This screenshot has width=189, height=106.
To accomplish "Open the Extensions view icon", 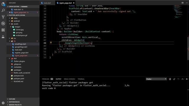I will click(x=3, y=30).
